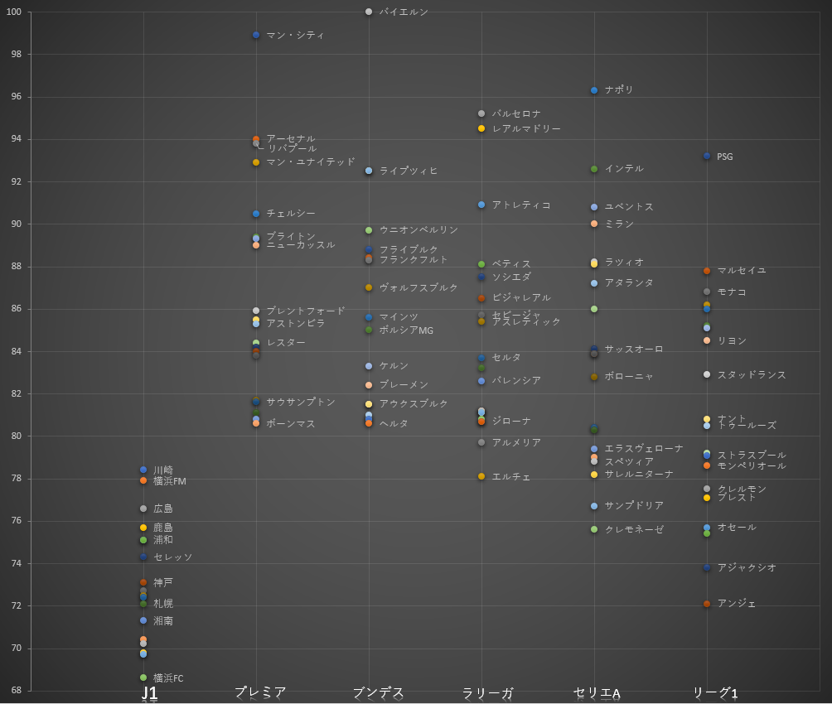
Task: Select the スタッドランス label
Action: (752, 374)
